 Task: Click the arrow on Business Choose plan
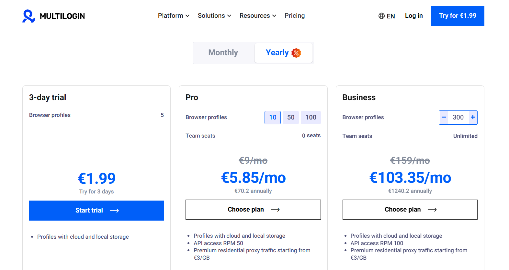point(432,210)
